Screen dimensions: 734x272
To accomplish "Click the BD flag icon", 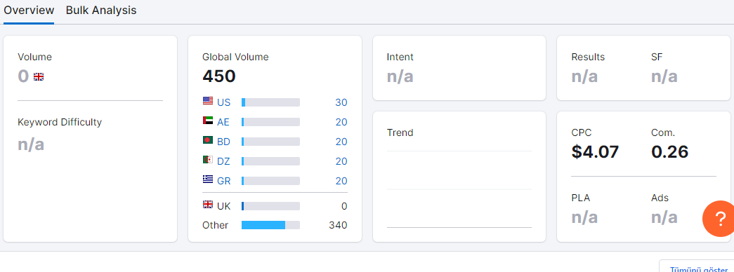I will 208,140.
